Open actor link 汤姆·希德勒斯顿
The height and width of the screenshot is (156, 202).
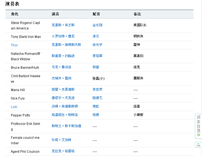point(65,106)
